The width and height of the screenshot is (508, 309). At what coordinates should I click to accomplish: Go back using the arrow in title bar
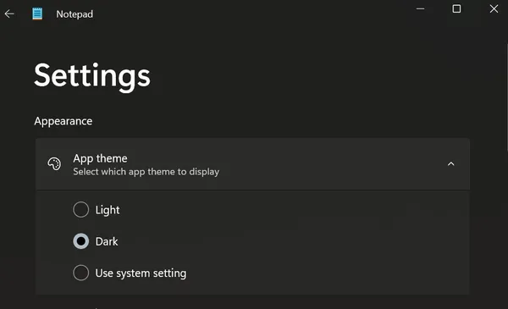tap(9, 14)
